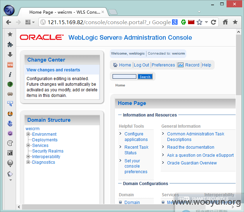The image size is (244, 212).
Task: Open Configure applications link
Action: pos(136,136)
